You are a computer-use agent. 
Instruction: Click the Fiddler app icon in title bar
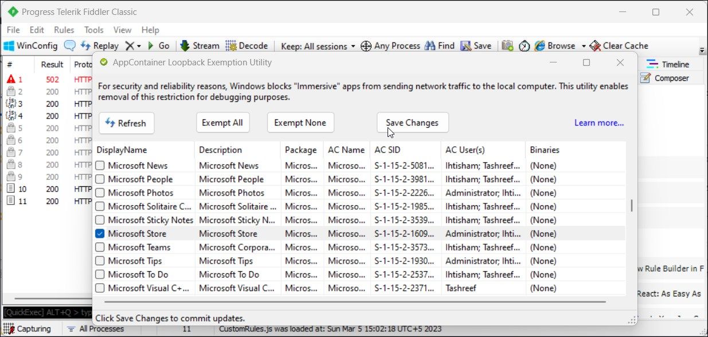[x=12, y=11]
